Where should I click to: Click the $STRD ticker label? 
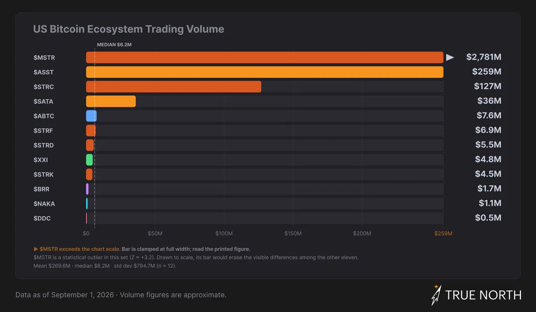pyautogui.click(x=44, y=145)
